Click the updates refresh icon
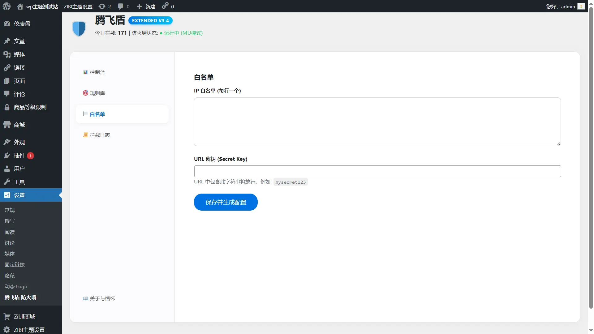The height and width of the screenshot is (334, 594). tap(102, 6)
